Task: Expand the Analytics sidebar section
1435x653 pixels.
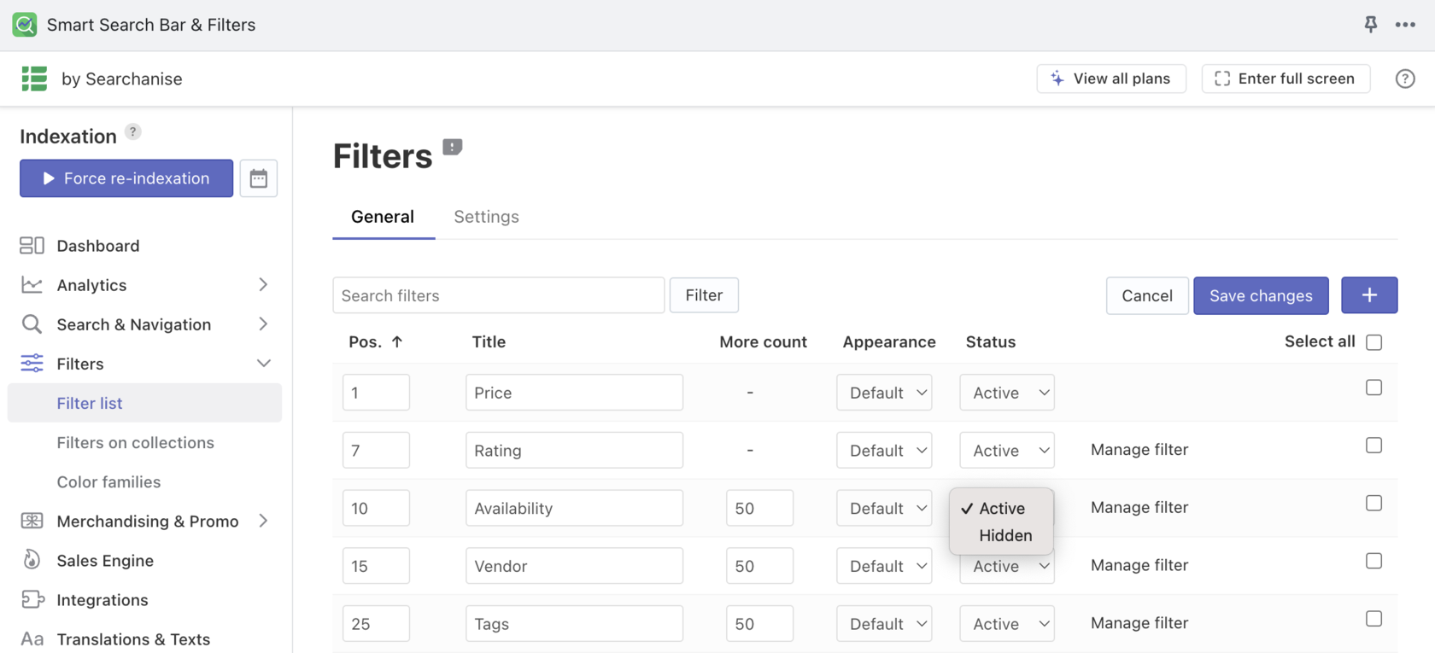Action: tap(262, 285)
